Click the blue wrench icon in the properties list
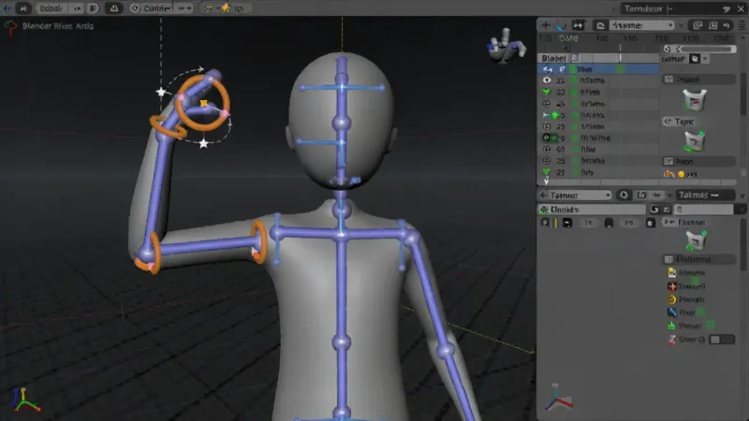Screen dimensions: 749x421 [672, 312]
